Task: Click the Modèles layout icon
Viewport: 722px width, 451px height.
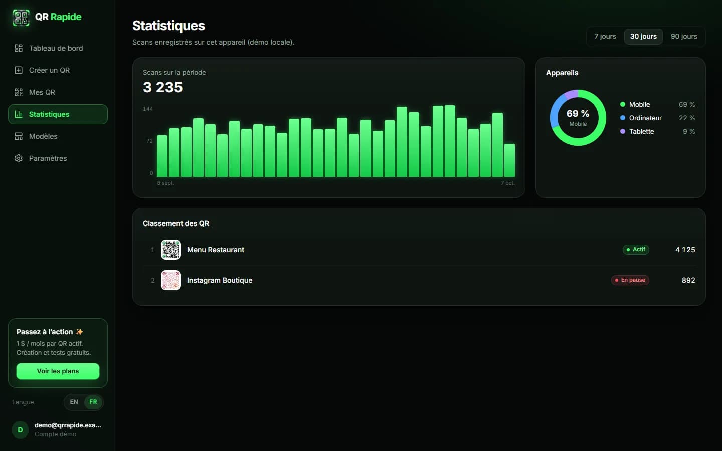Action: click(x=19, y=136)
